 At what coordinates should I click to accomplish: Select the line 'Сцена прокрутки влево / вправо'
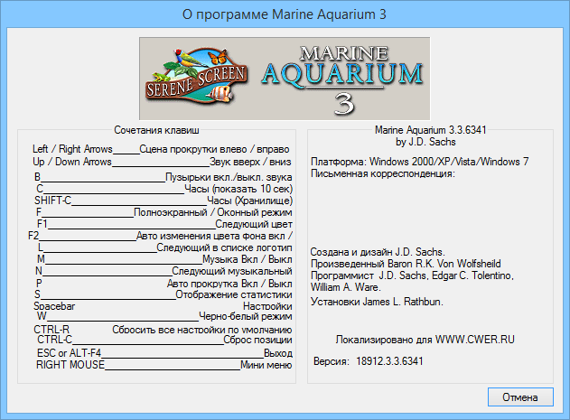pos(214,149)
